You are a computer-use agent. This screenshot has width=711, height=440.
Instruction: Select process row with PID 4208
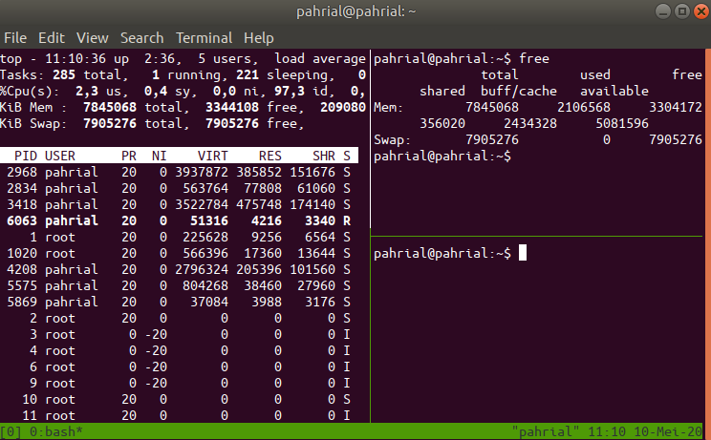(x=179, y=269)
